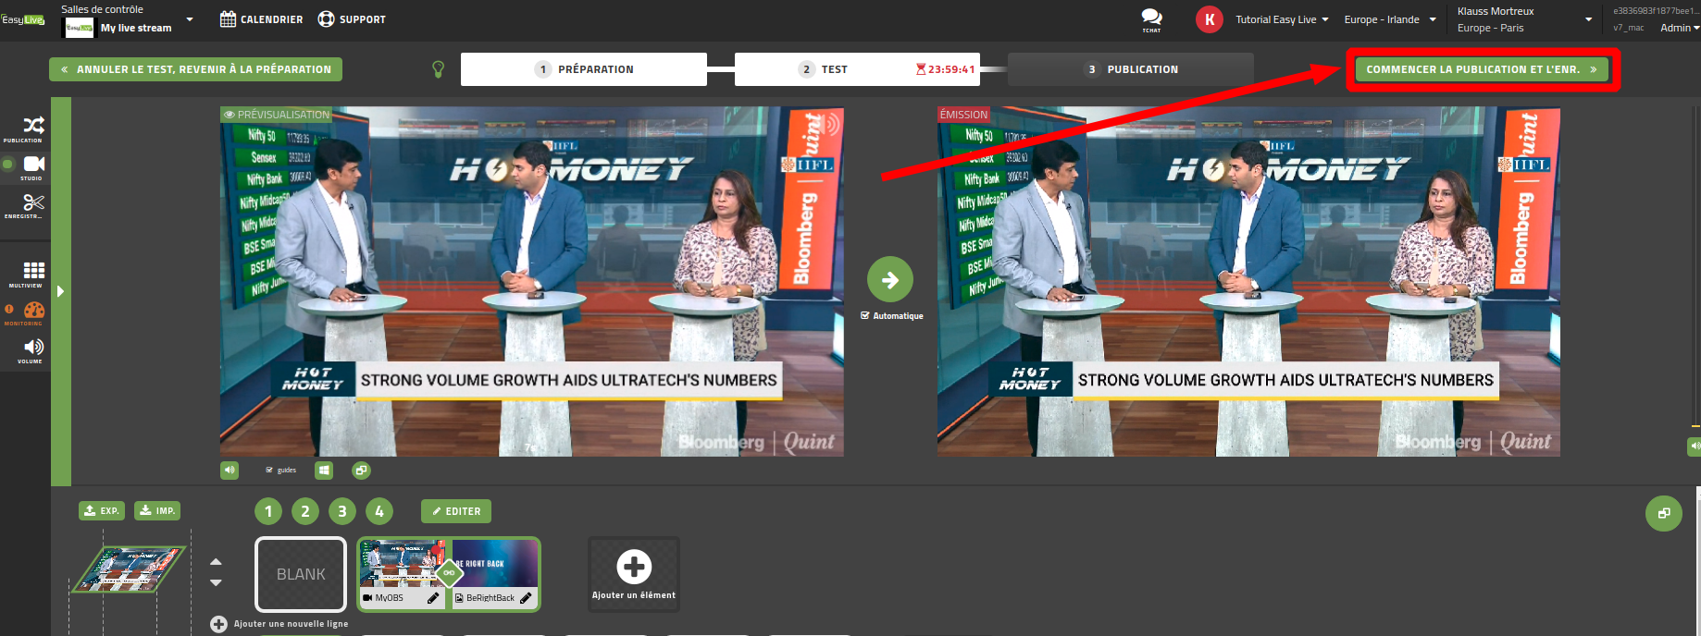Viewport: 1701px width, 636px height.
Task: Select scene preset 3
Action: tap(342, 511)
